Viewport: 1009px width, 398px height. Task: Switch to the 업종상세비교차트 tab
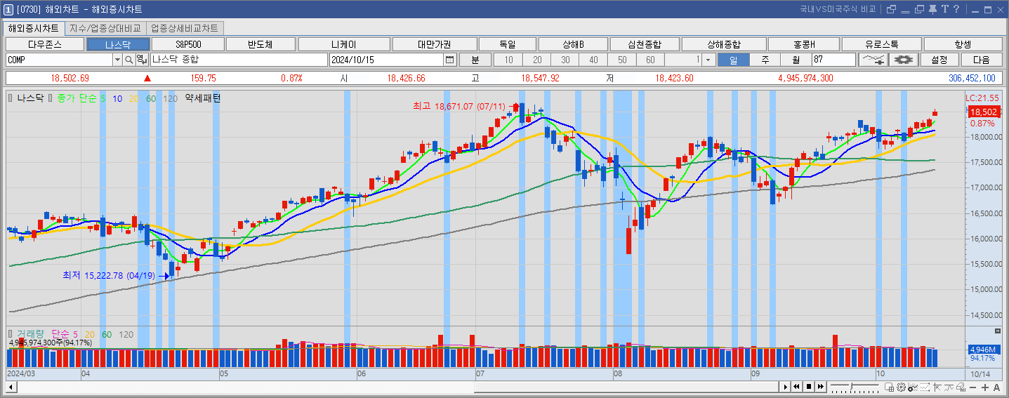[185, 28]
